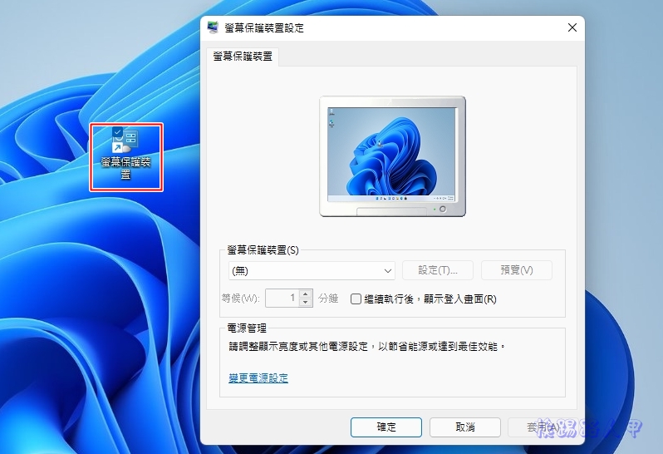Click the 預覽(V) button
This screenshot has width=663, height=454.
(x=517, y=270)
